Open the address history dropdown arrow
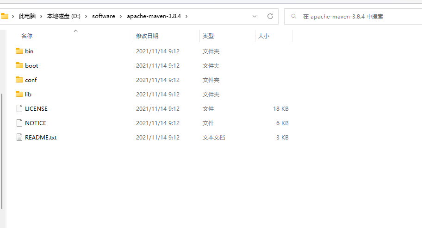The width and height of the screenshot is (422, 228). [254, 16]
